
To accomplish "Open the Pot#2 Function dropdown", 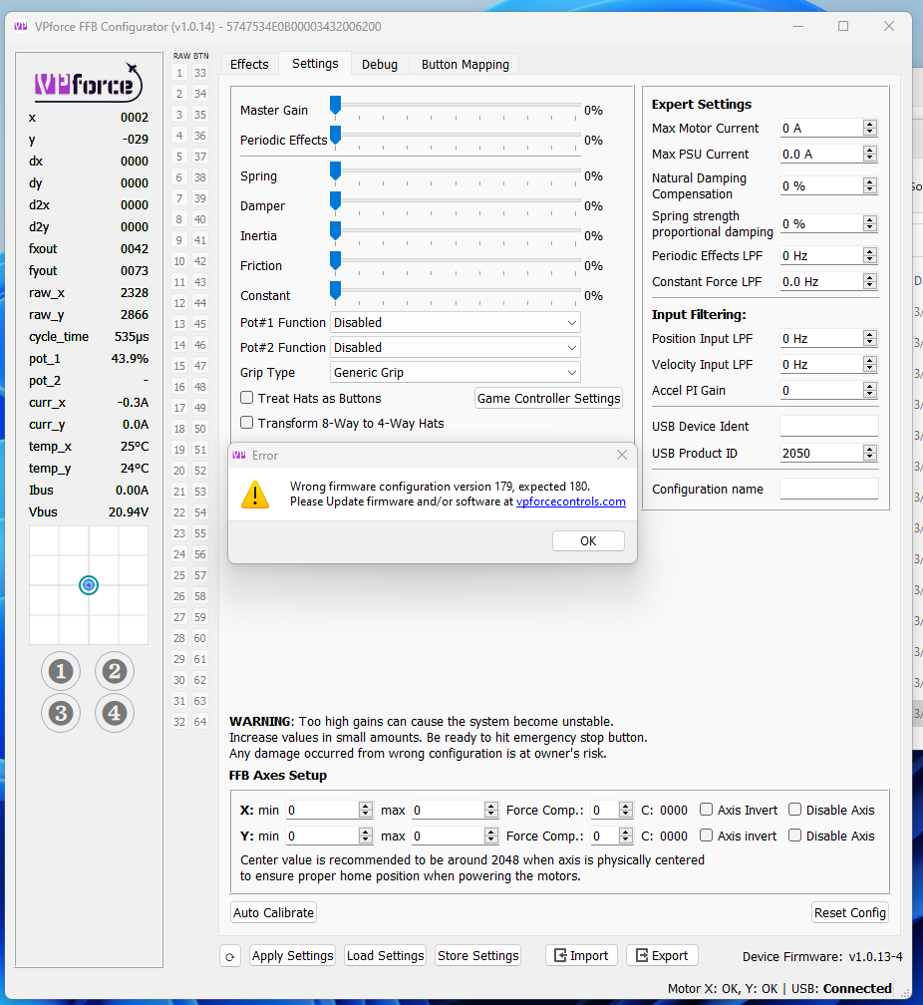I will tap(456, 347).
